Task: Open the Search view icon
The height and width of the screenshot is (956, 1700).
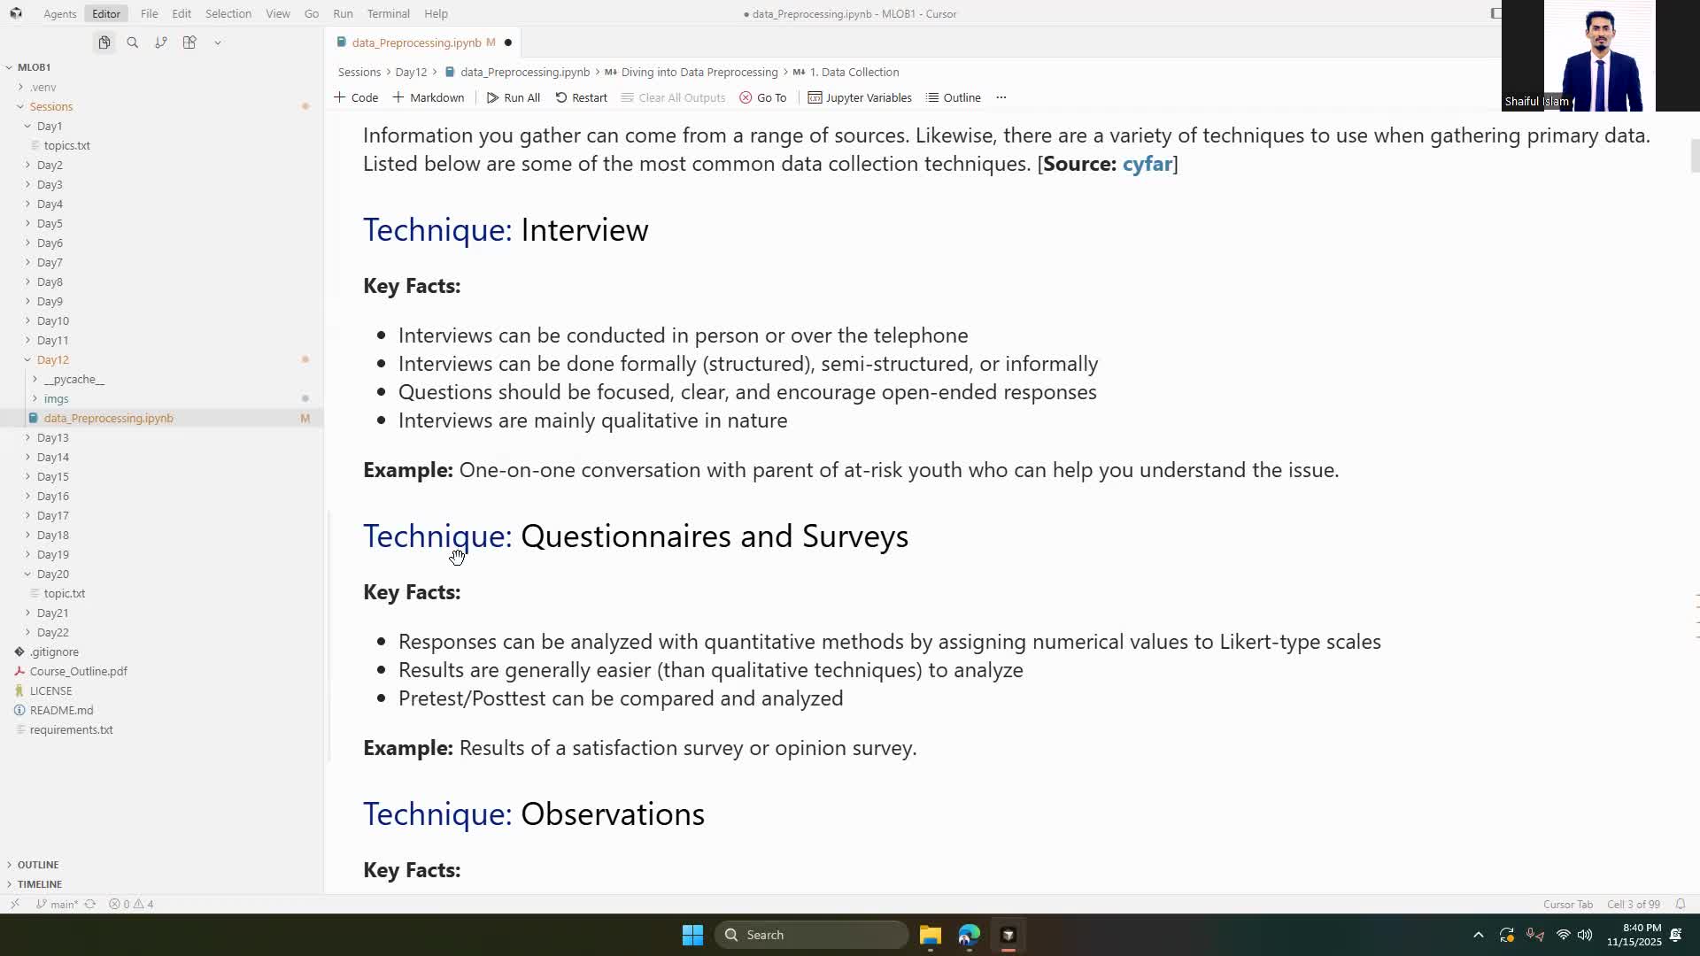Action: tap(133, 42)
